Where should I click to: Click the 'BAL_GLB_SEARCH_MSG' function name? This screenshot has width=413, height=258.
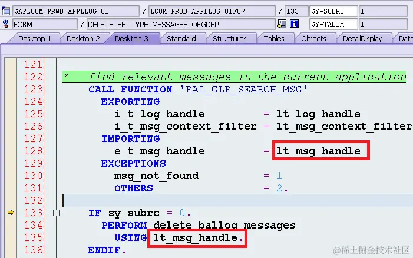click(x=244, y=90)
